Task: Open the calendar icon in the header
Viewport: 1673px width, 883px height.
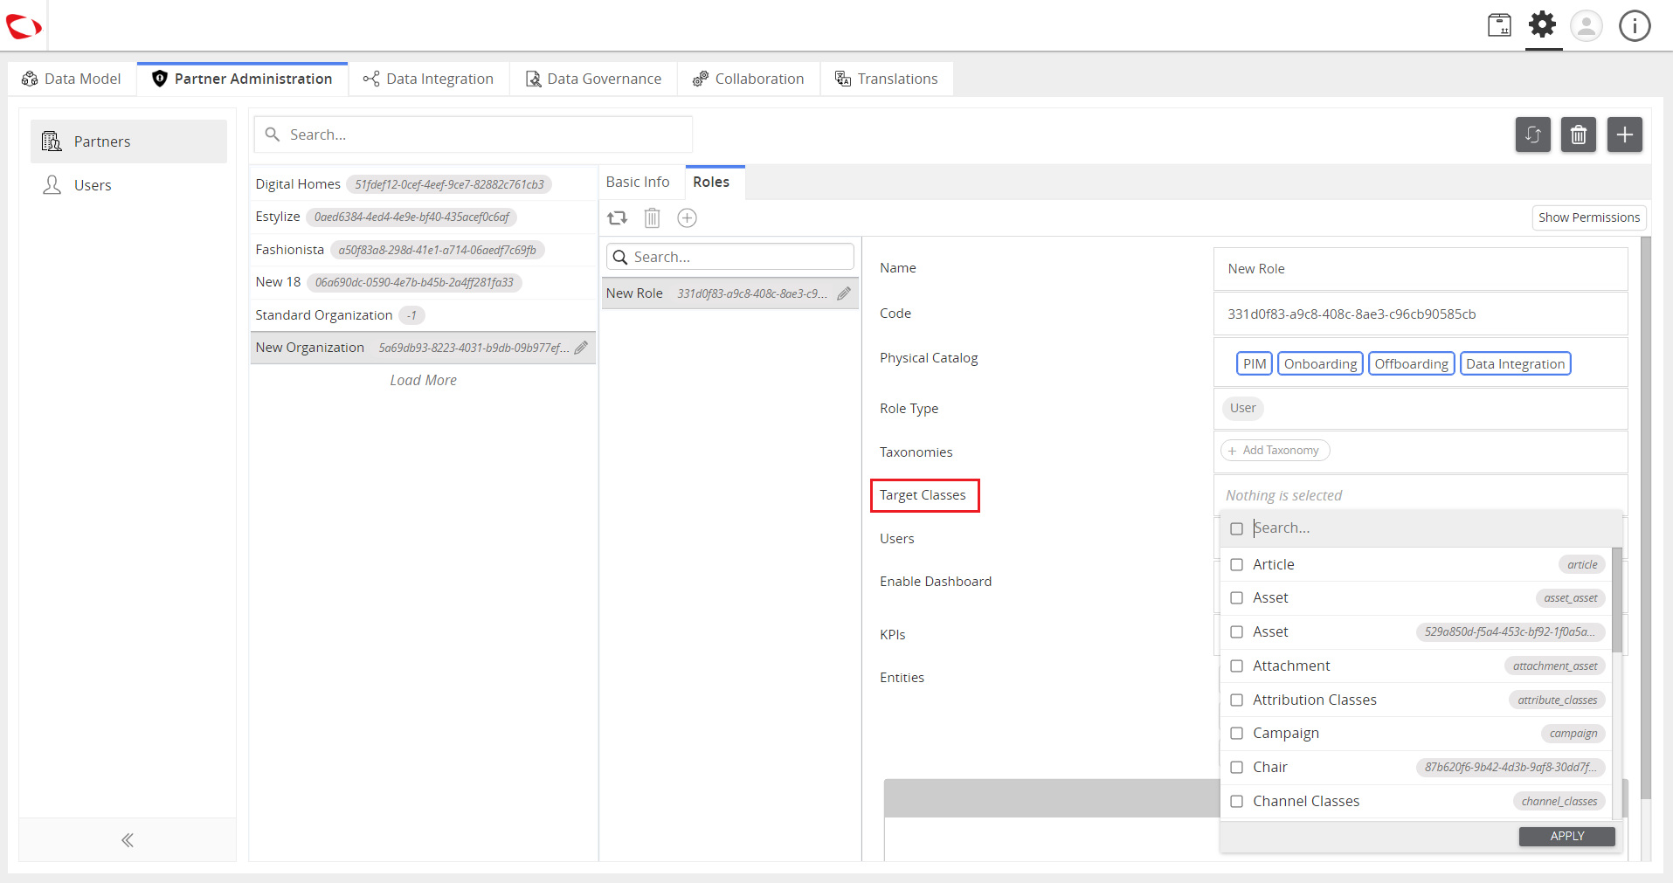Action: (1499, 25)
